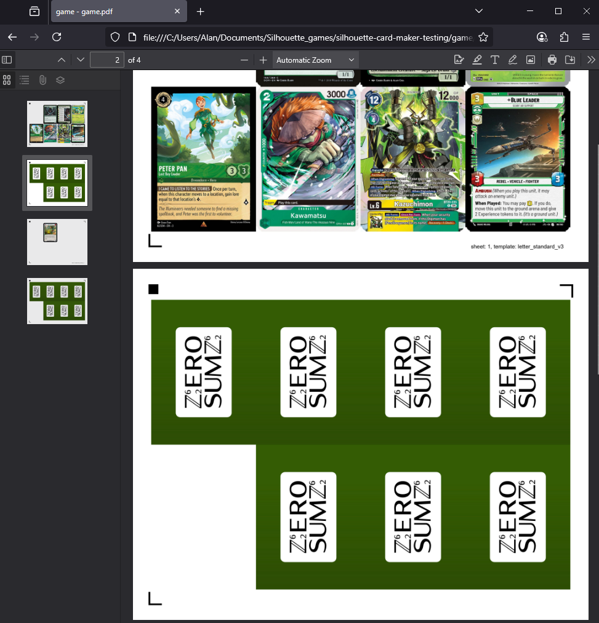Click the Blue Leader card image

(518, 159)
